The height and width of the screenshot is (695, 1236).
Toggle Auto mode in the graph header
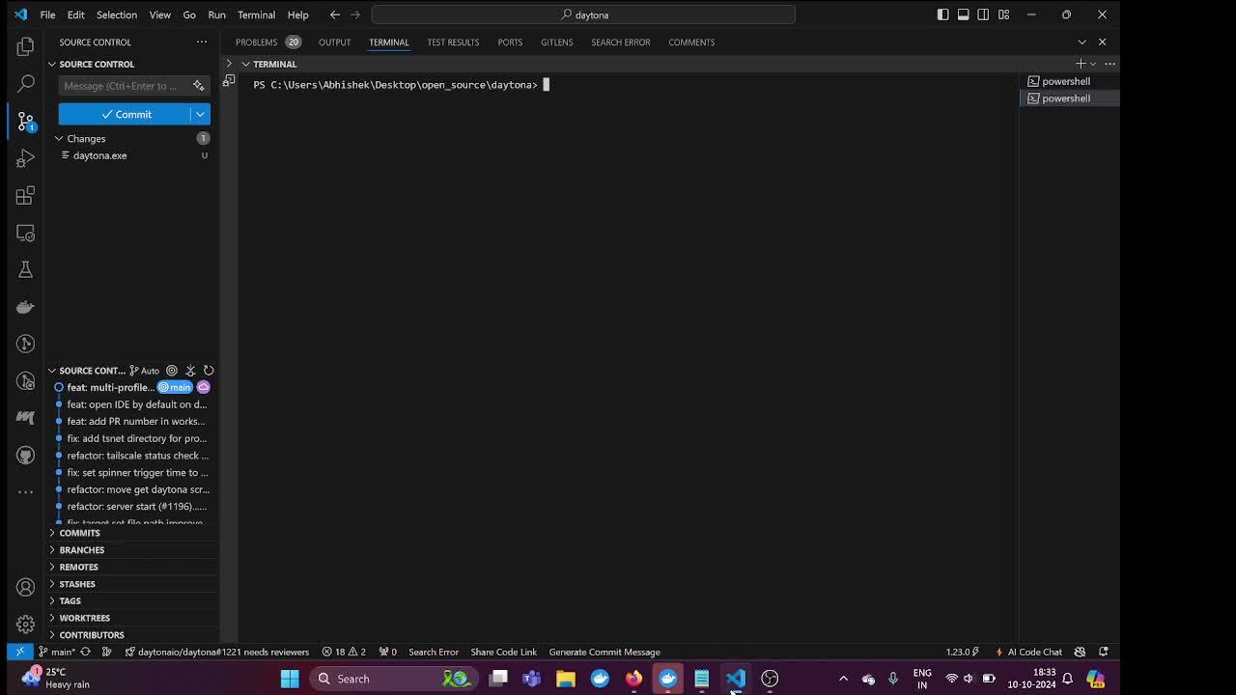[x=147, y=370]
